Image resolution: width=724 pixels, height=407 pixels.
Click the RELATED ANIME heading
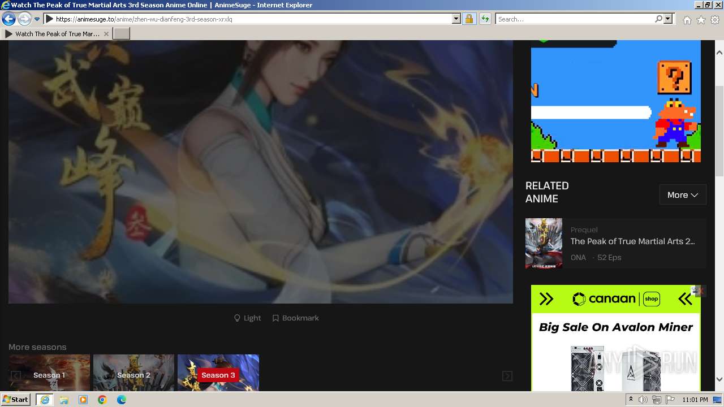pyautogui.click(x=547, y=192)
